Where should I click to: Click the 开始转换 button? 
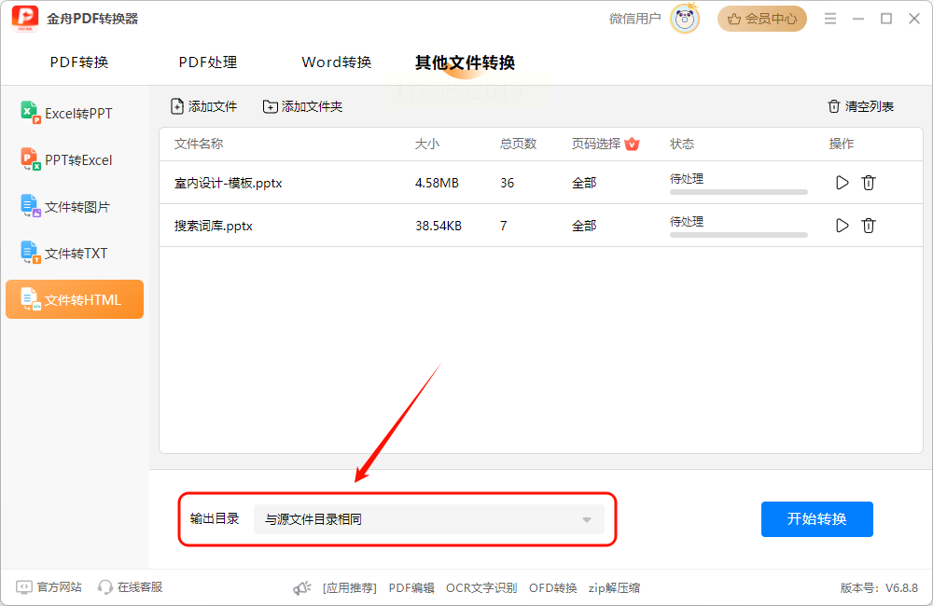coord(817,519)
